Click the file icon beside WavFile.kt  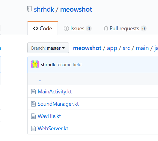tap(33, 116)
